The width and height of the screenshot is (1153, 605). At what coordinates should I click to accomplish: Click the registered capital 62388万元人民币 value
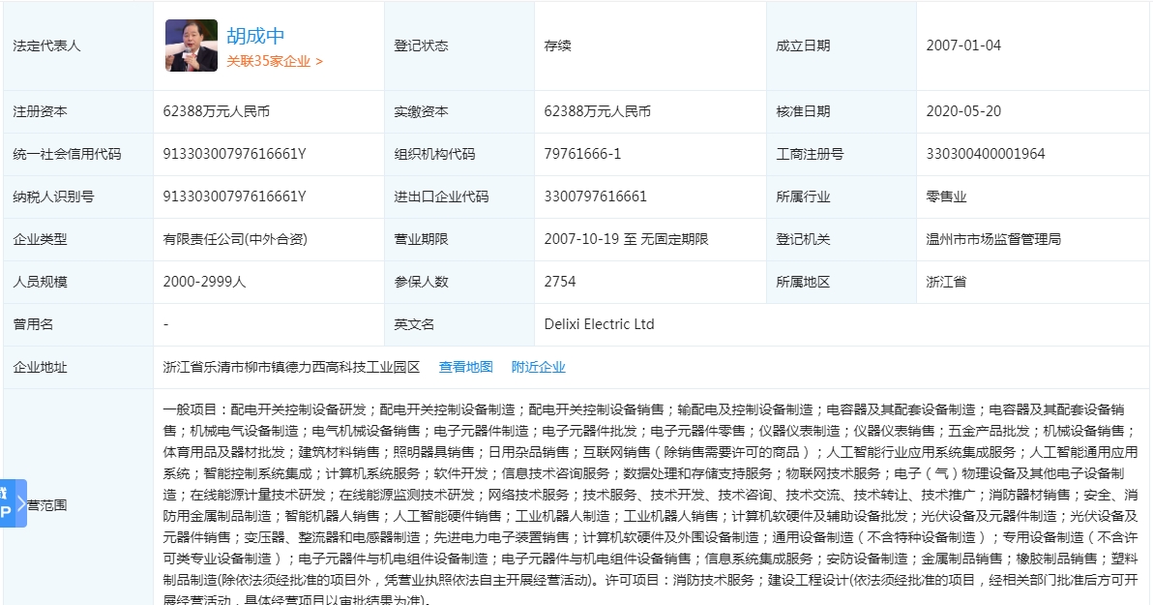pyautogui.click(x=216, y=111)
